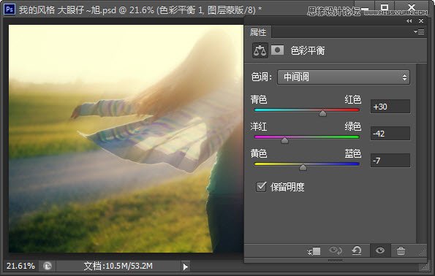Click the Photoshop Ps logo icon
The image size is (435, 276).
point(10,9)
